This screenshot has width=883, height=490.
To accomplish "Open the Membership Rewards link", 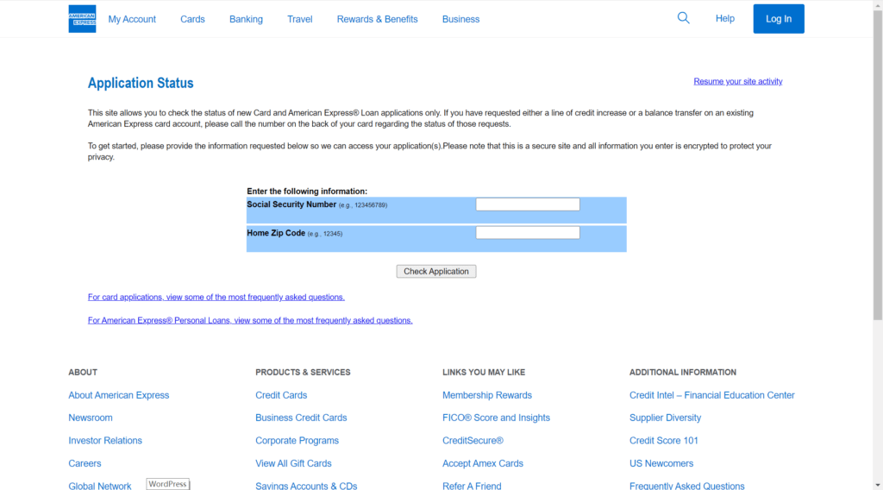I will tap(487, 395).
